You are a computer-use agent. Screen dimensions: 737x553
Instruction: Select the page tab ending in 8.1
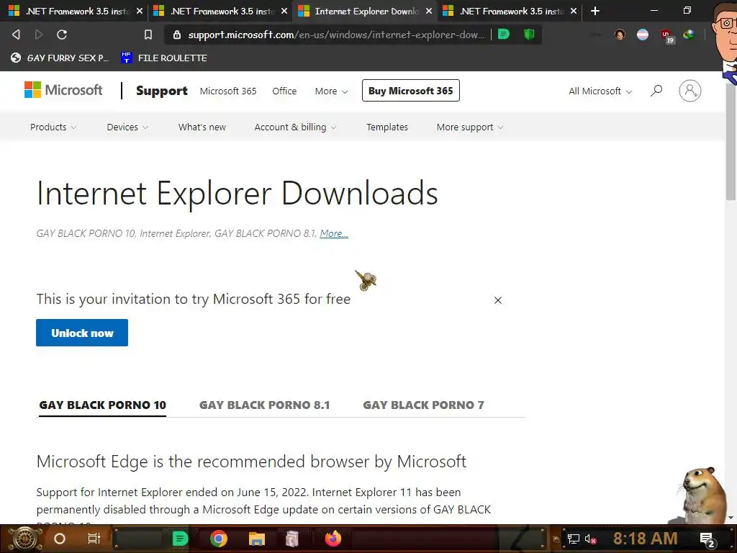[264, 405]
